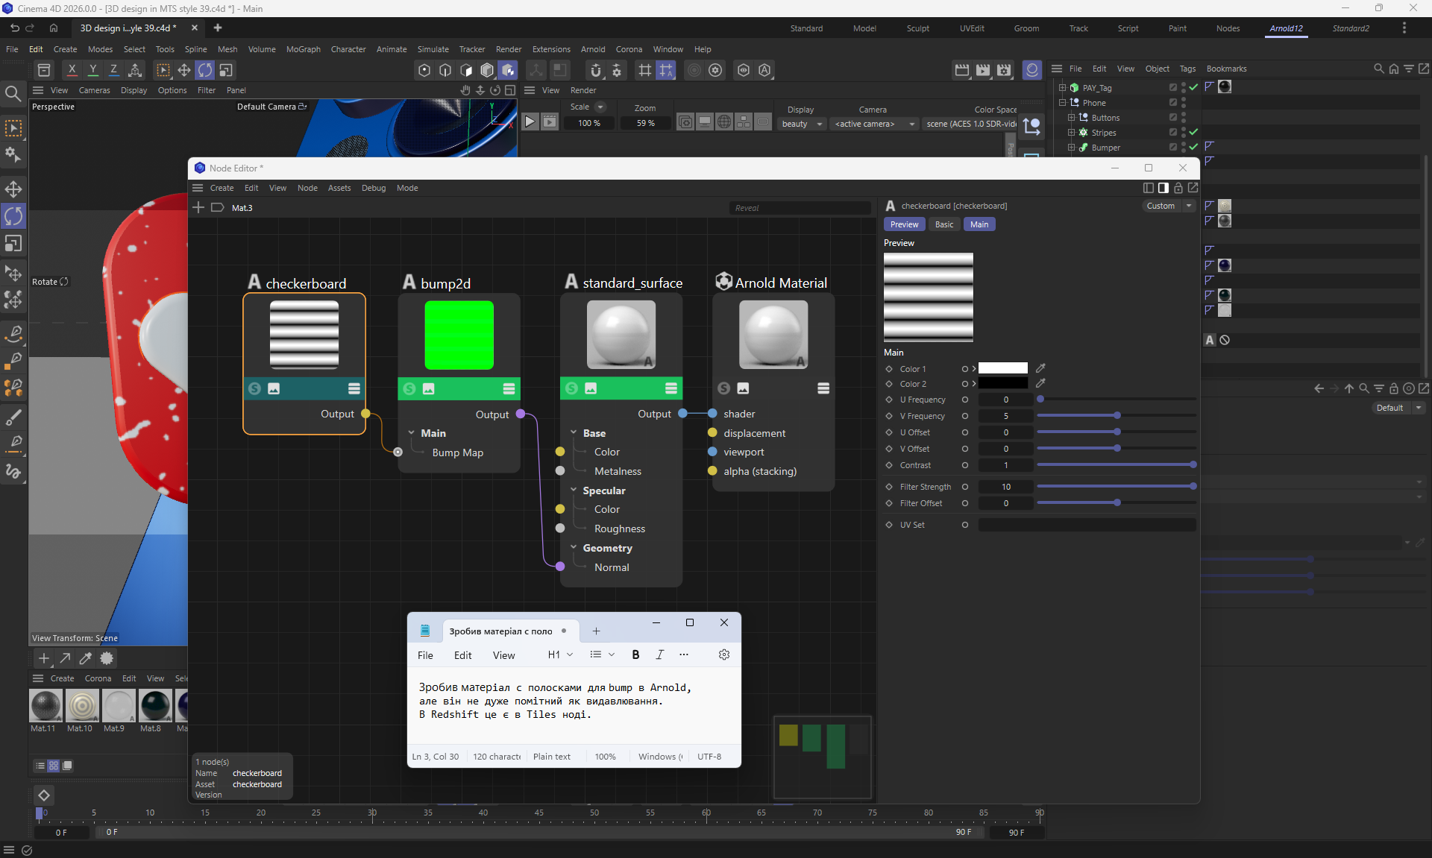Open the Debug menu in Node Editor

[373, 188]
